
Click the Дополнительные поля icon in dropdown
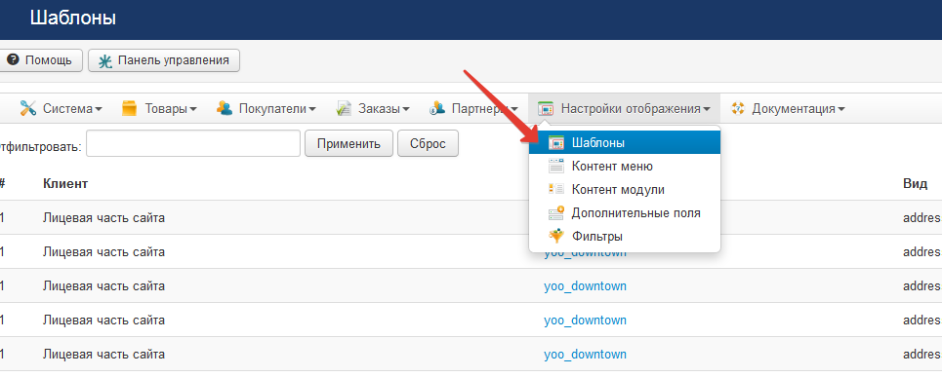pos(557,212)
